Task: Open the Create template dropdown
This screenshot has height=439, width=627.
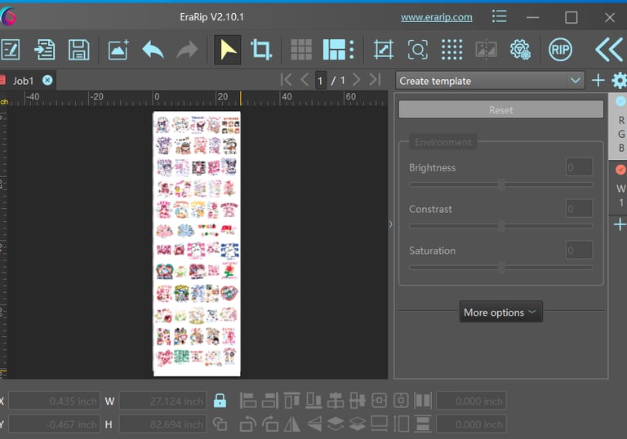Action: click(490, 81)
